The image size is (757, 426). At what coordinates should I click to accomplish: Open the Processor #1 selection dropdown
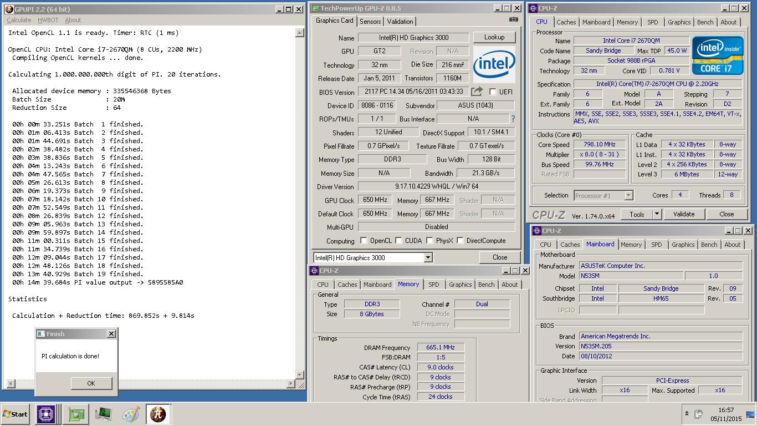[603, 195]
